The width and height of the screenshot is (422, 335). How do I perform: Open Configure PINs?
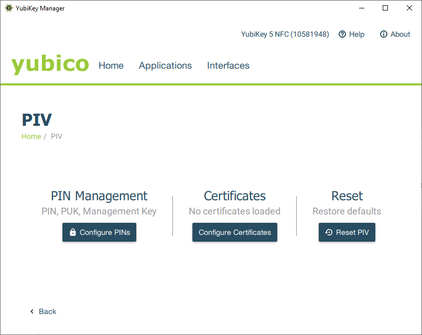(99, 232)
